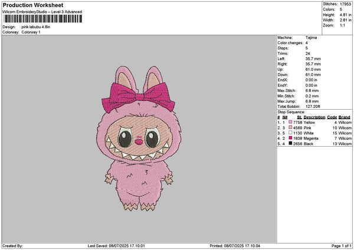The image size is (354, 250).
Task: Choose the Magenta thread color swatch
Action: (291, 138)
